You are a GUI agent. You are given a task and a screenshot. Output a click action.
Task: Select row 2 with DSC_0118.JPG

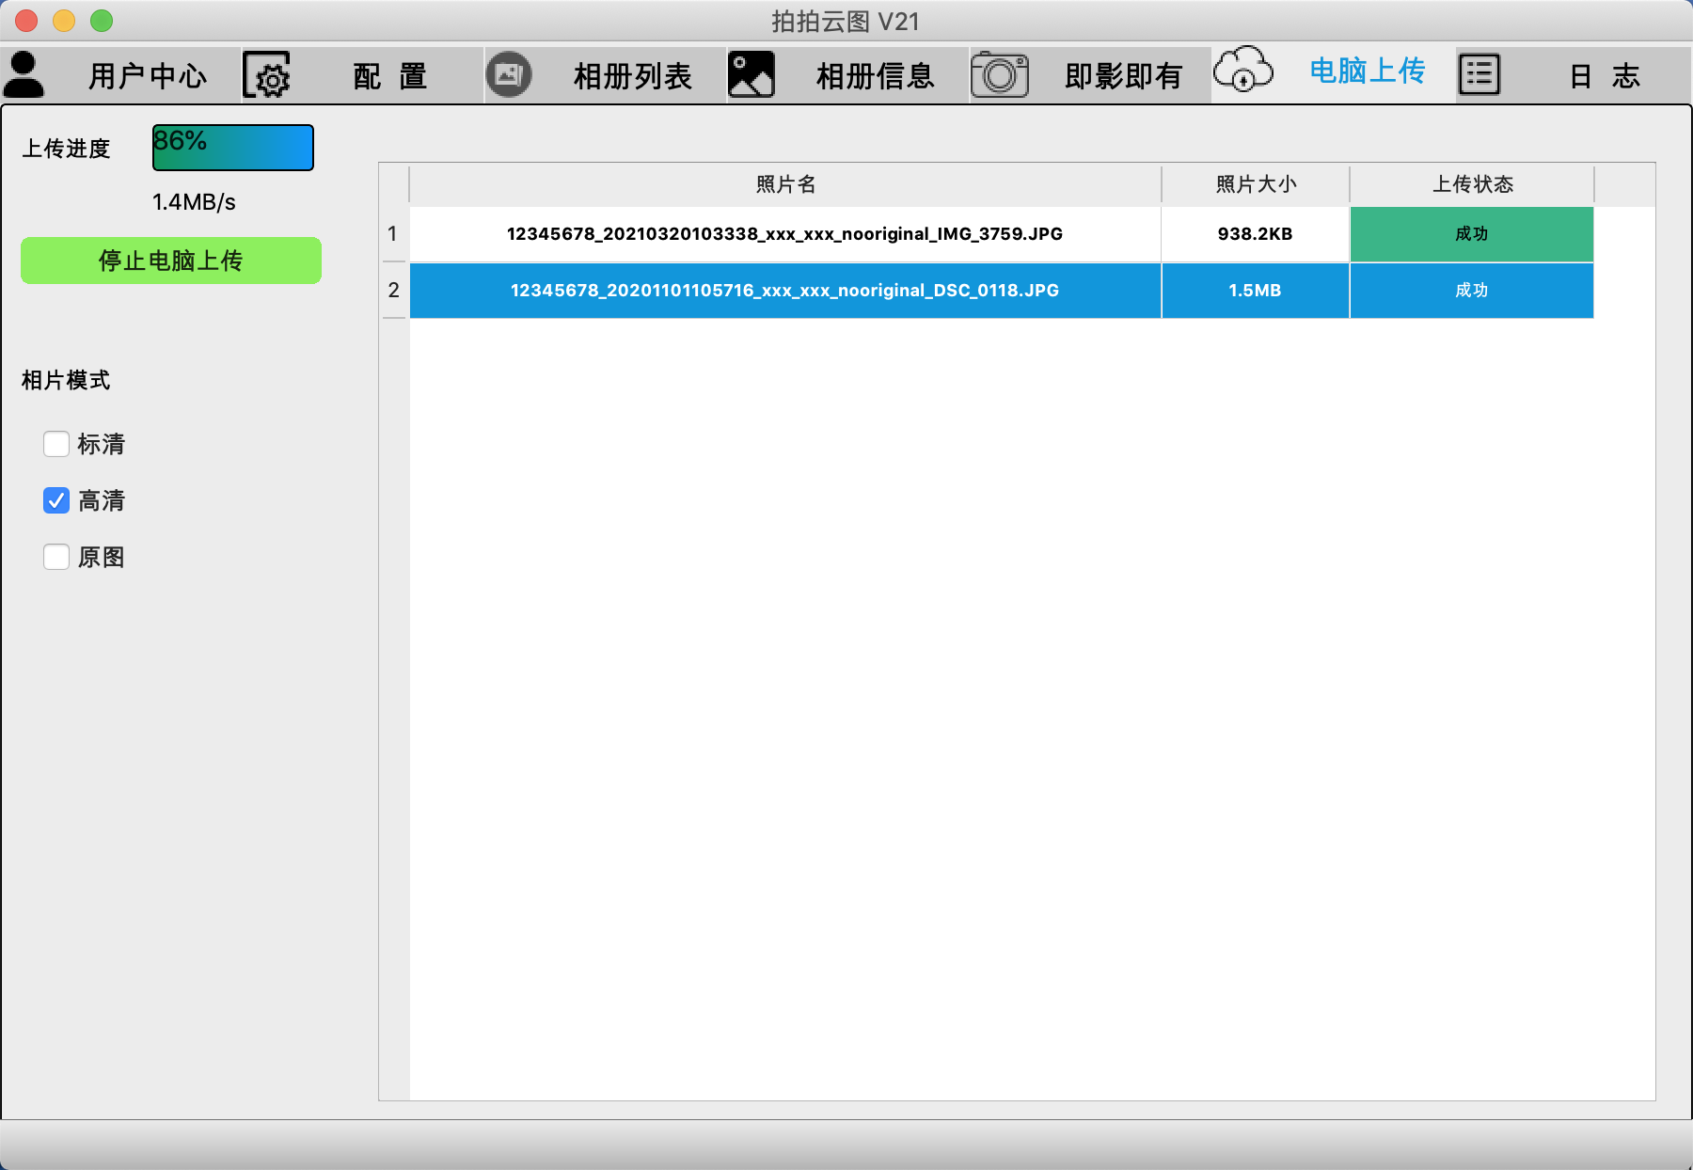click(784, 291)
